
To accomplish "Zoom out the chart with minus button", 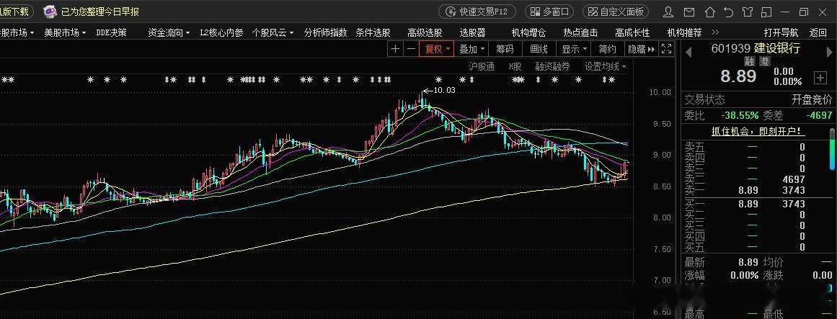I will click(410, 49).
